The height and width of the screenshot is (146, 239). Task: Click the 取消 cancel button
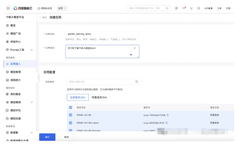(67, 137)
